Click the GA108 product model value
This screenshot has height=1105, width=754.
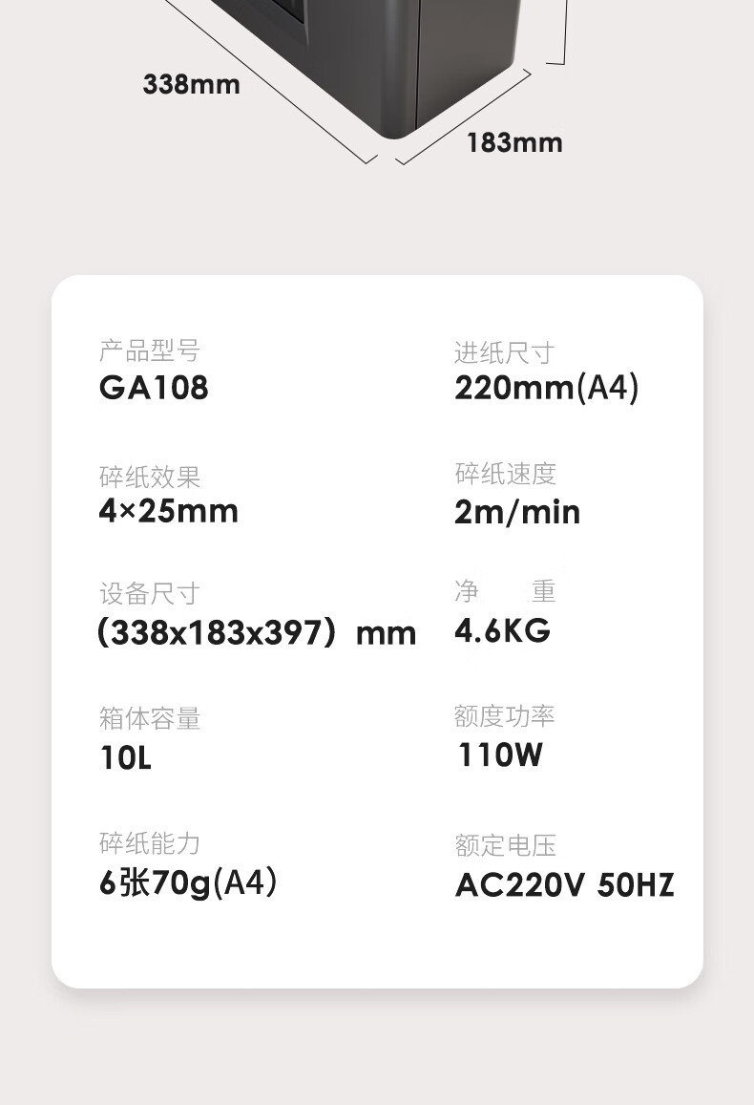(x=154, y=388)
